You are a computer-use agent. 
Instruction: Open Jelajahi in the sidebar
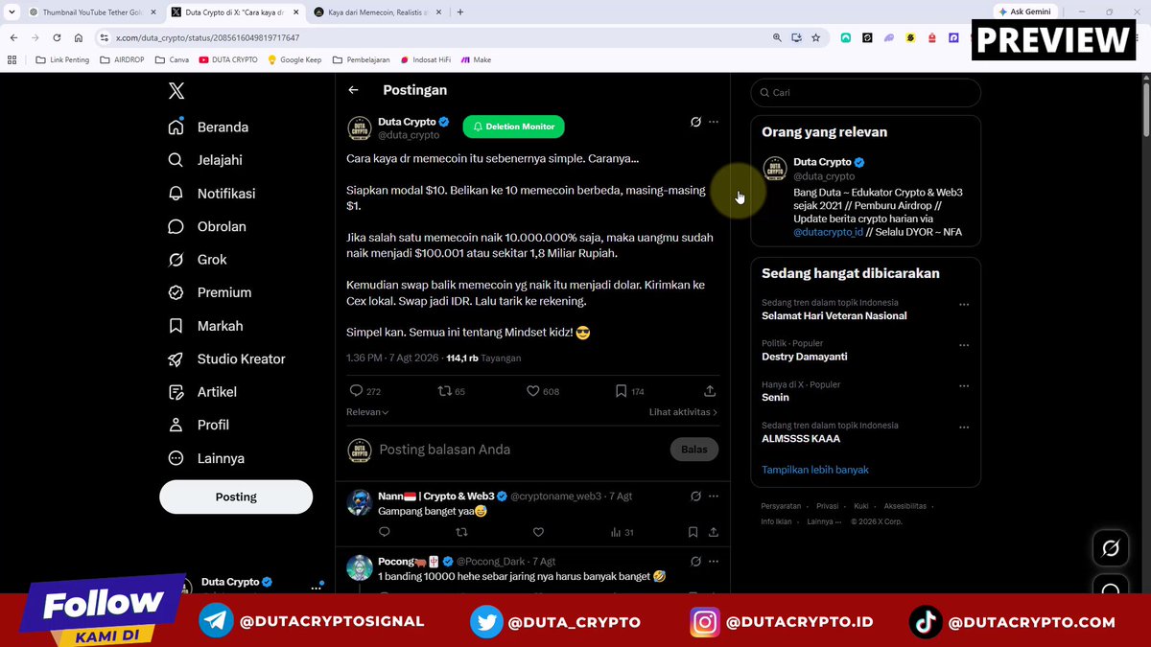(x=205, y=160)
